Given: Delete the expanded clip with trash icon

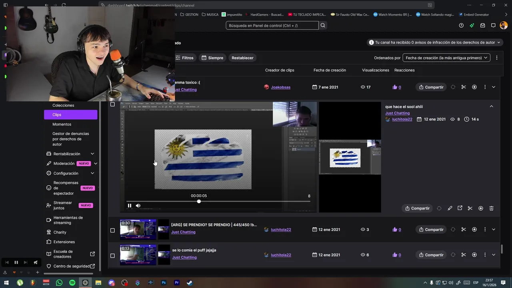Looking at the screenshot, I should pyautogui.click(x=492, y=208).
